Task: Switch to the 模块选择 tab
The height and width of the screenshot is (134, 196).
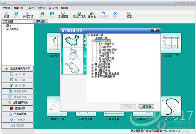Action: pyautogui.click(x=41, y=21)
